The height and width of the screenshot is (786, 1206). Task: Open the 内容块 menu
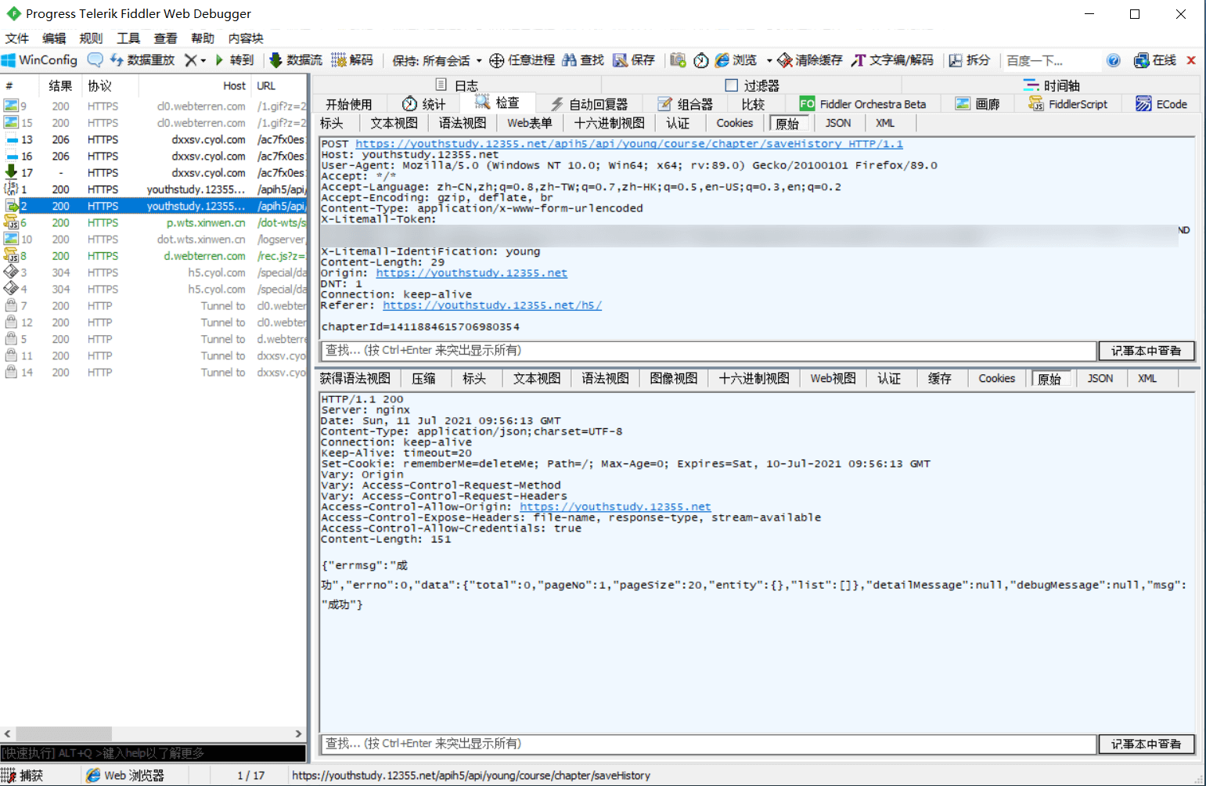point(246,38)
